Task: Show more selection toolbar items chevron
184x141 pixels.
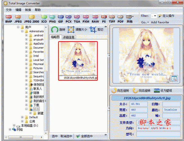Action: (x=105, y=135)
